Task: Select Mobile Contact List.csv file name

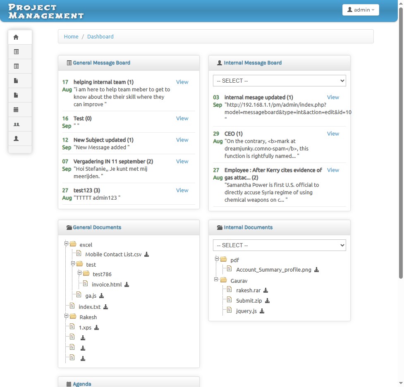Action: click(113, 255)
